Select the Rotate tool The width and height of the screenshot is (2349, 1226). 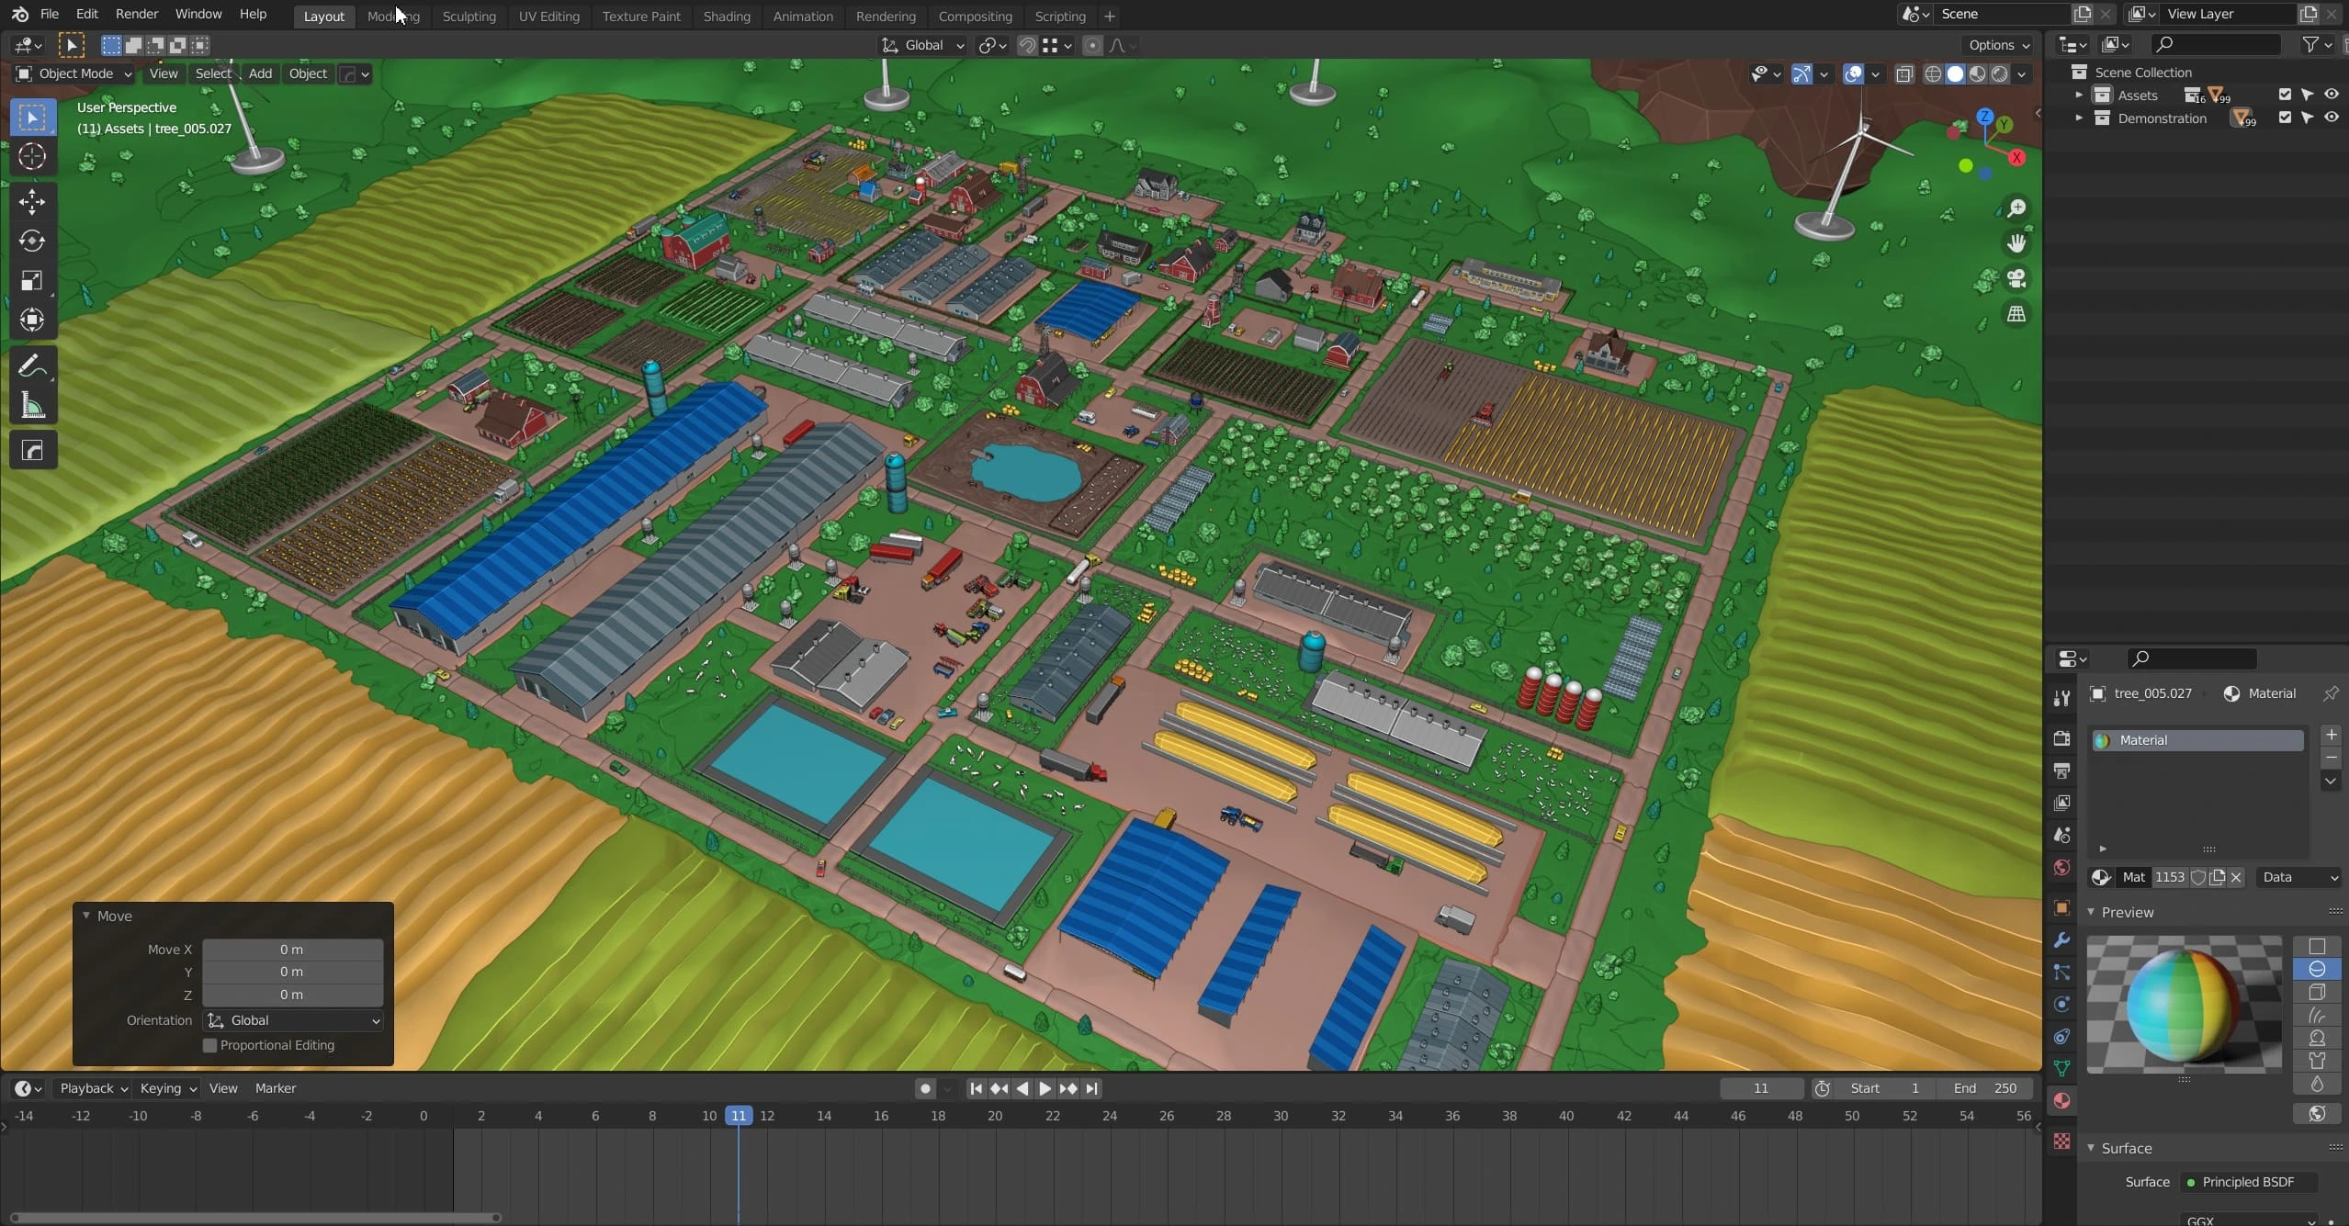click(32, 241)
